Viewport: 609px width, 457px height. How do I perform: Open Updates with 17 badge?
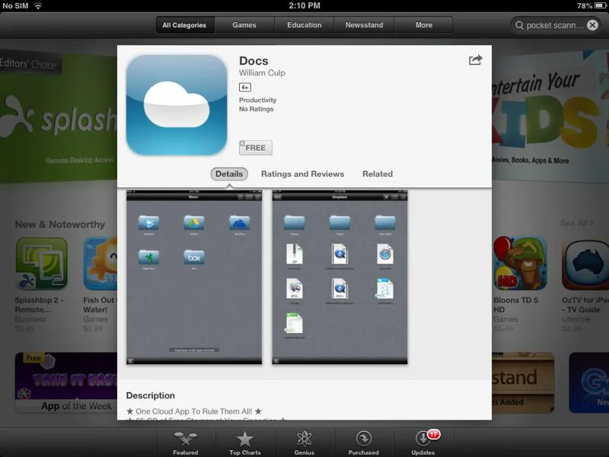click(x=422, y=439)
